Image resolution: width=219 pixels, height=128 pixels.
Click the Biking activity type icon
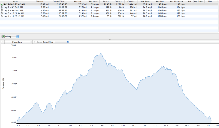tap(3, 37)
